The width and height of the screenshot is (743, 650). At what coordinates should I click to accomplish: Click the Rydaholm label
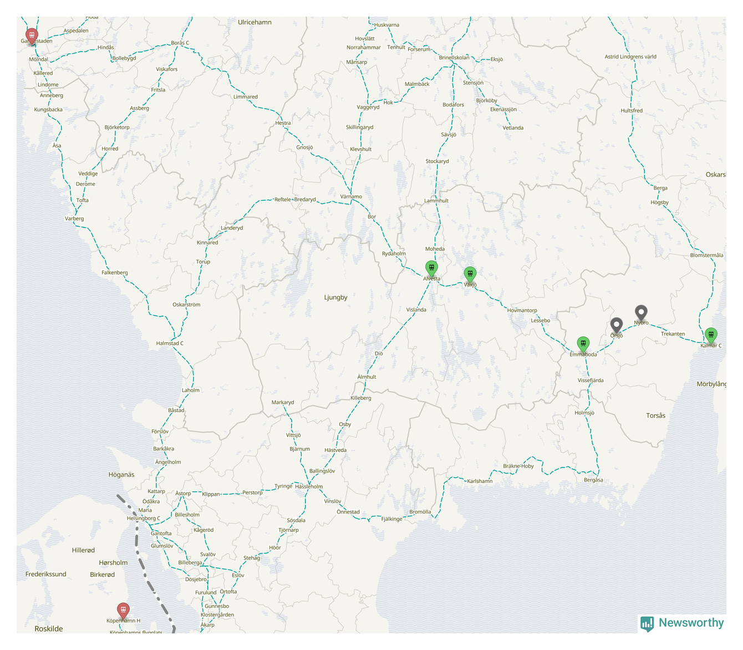coord(394,253)
